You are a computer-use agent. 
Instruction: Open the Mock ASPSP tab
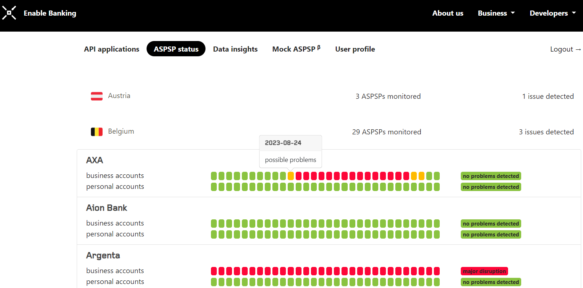[x=296, y=49]
